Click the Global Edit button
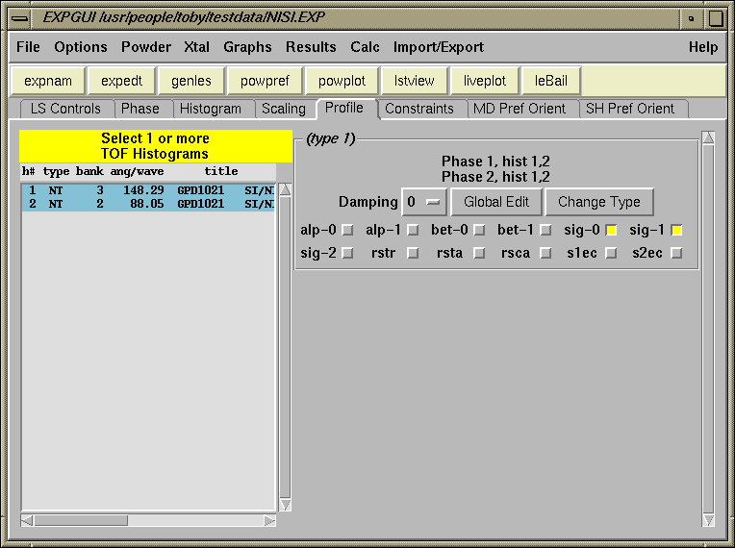Screen dimensions: 735x548 pos(496,202)
